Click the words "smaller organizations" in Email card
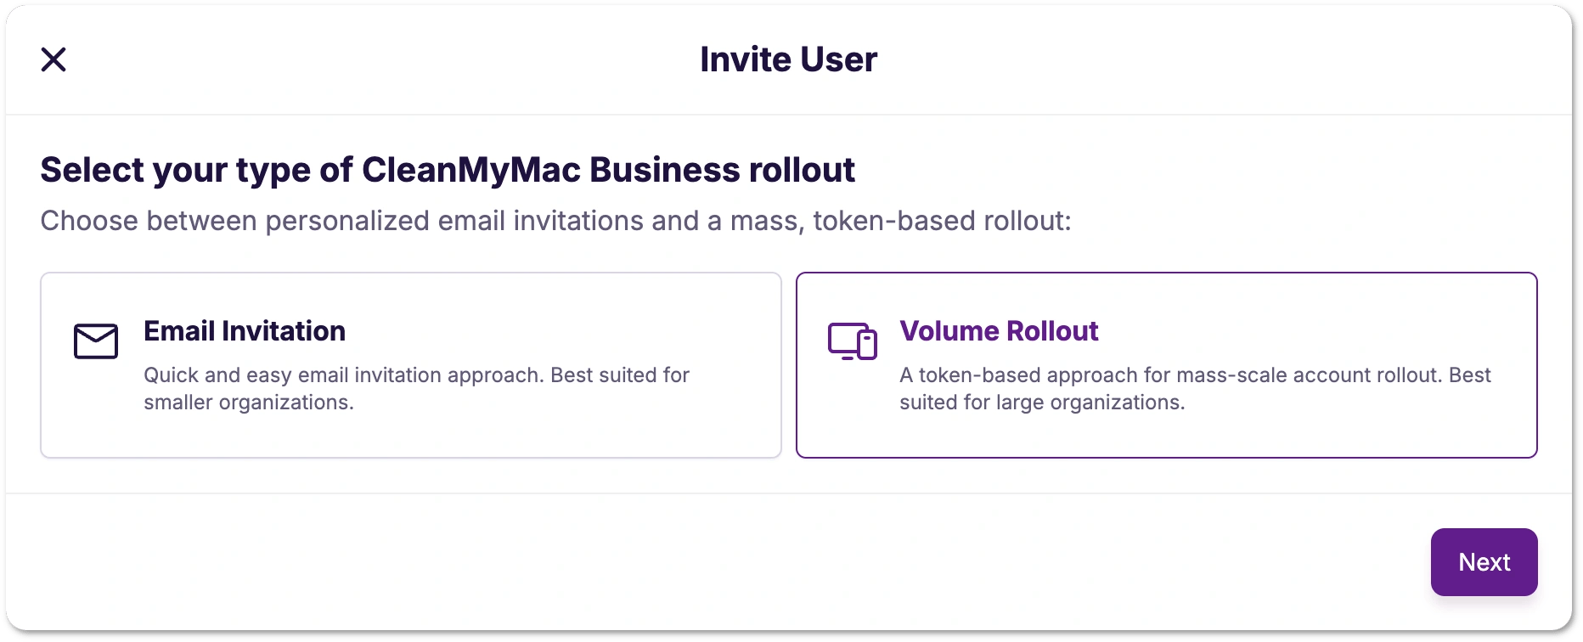1583x642 pixels. (x=248, y=403)
